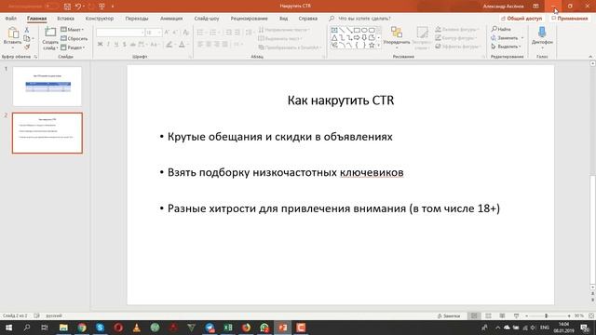Open the Направление текста dropdown
Viewport: 596px width, 335px height.
tap(284, 30)
